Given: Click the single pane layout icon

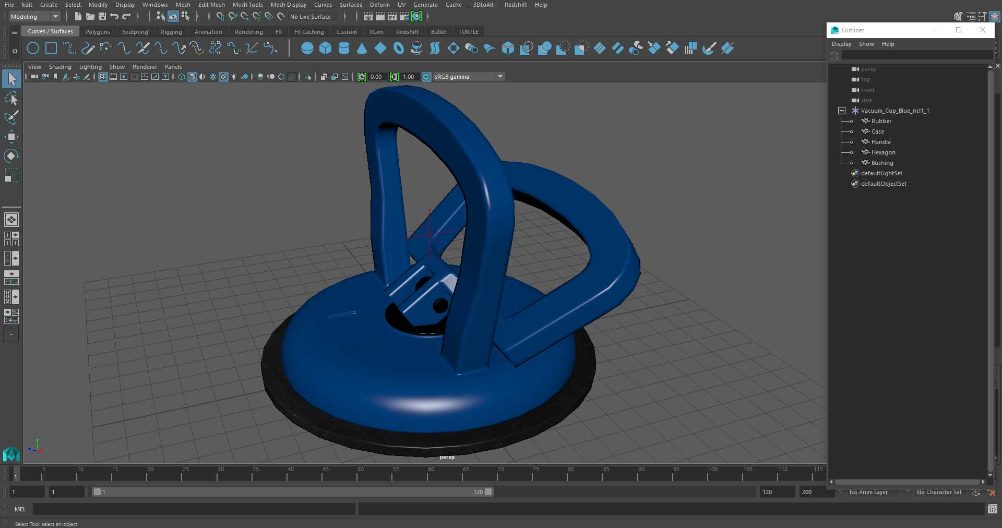Looking at the screenshot, I should click(11, 220).
